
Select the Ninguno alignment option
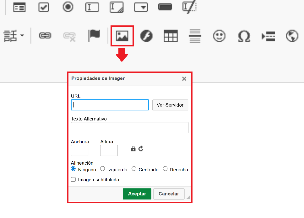[x=73, y=169]
